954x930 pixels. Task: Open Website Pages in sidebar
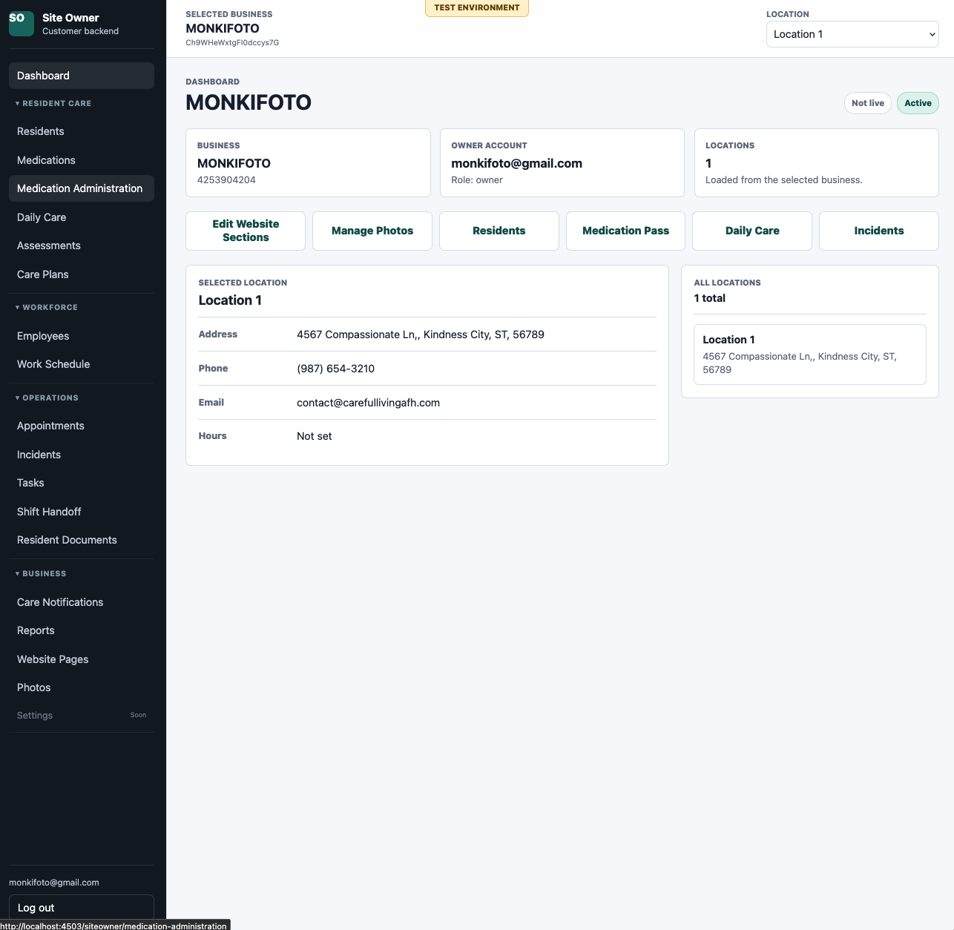click(x=82, y=659)
